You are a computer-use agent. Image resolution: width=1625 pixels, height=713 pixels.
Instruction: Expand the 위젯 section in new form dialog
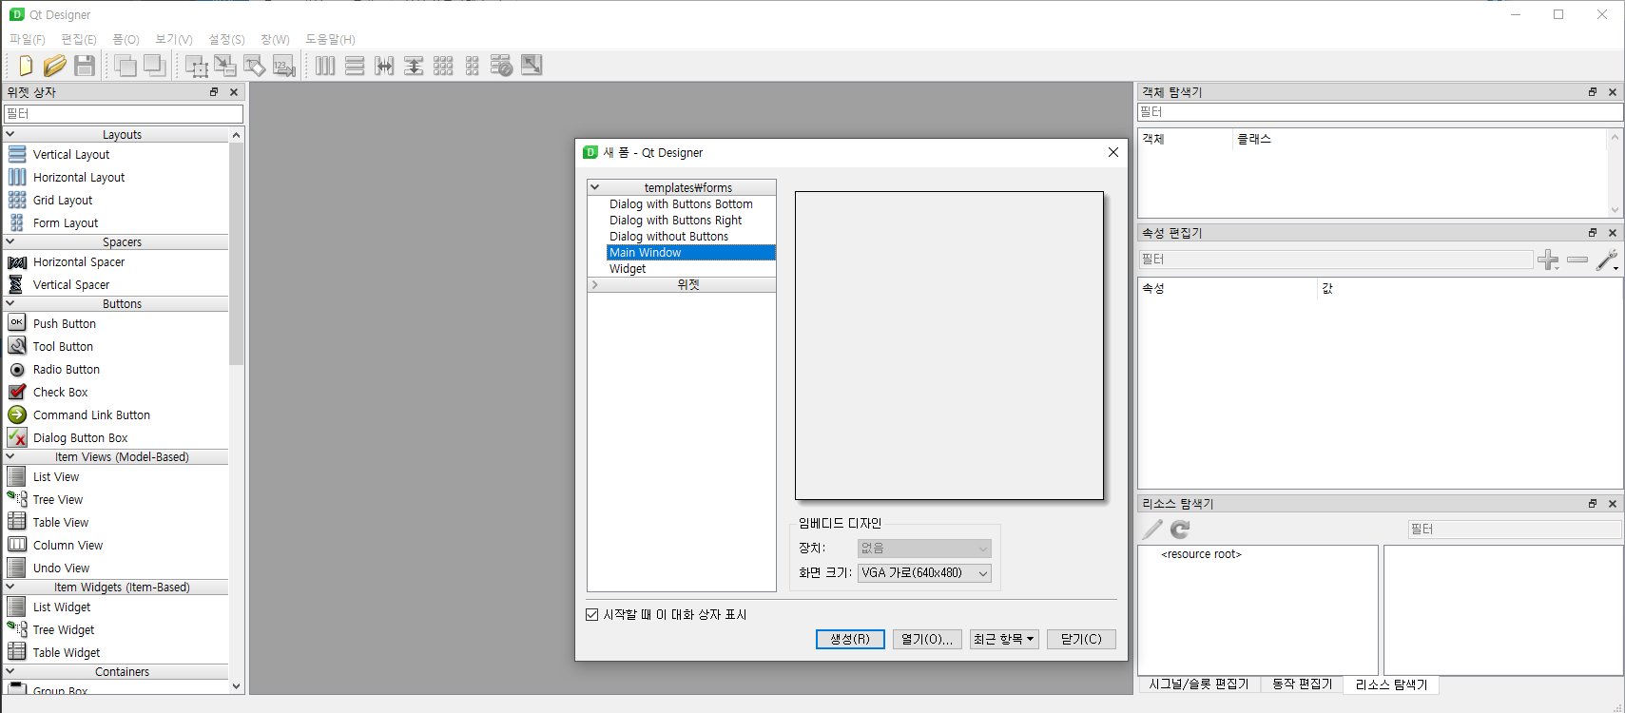point(595,284)
